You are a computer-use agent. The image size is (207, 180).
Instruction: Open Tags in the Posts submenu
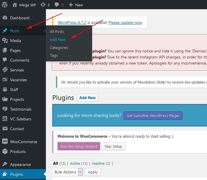tap(54, 55)
